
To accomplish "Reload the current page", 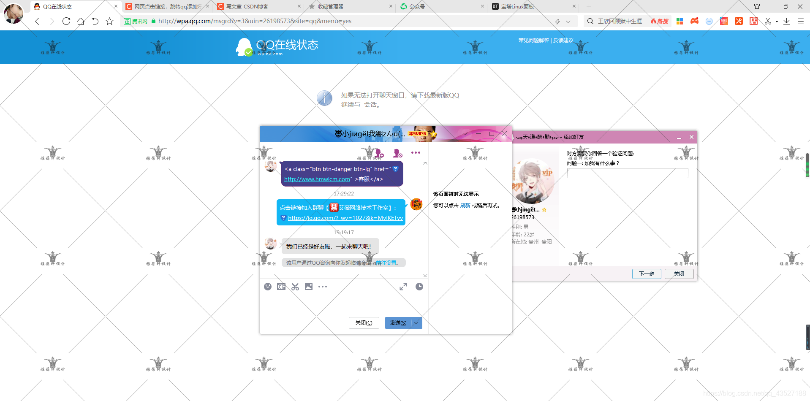I will [66, 21].
